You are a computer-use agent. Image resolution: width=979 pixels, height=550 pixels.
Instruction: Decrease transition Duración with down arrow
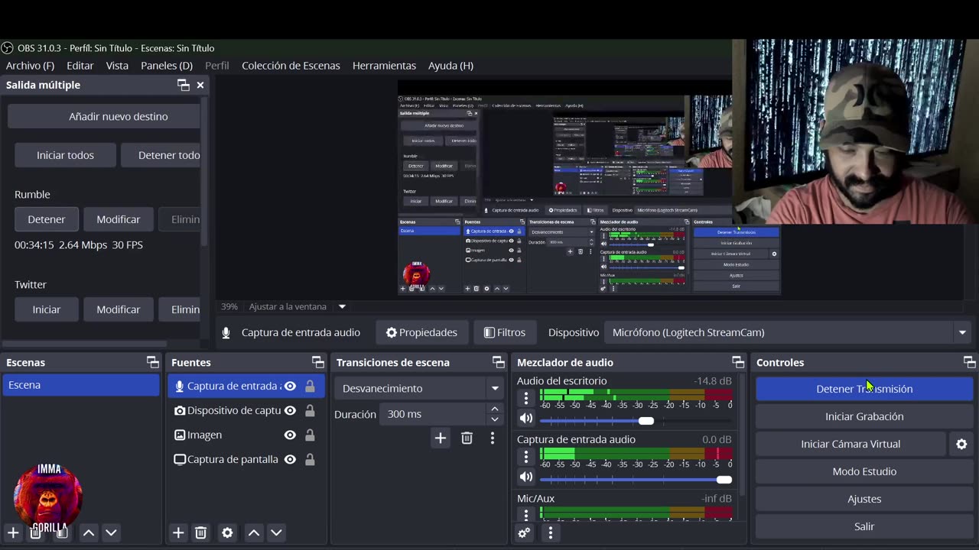[x=495, y=419]
